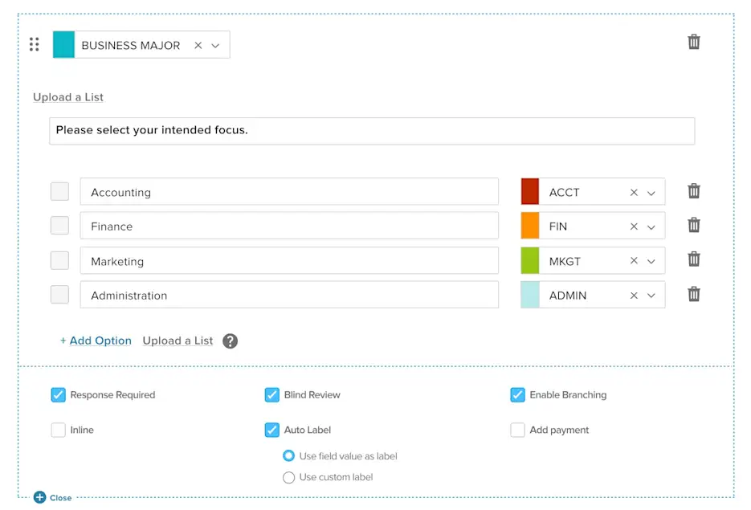Edit the question prompt text field
The height and width of the screenshot is (510, 751).
point(372,131)
